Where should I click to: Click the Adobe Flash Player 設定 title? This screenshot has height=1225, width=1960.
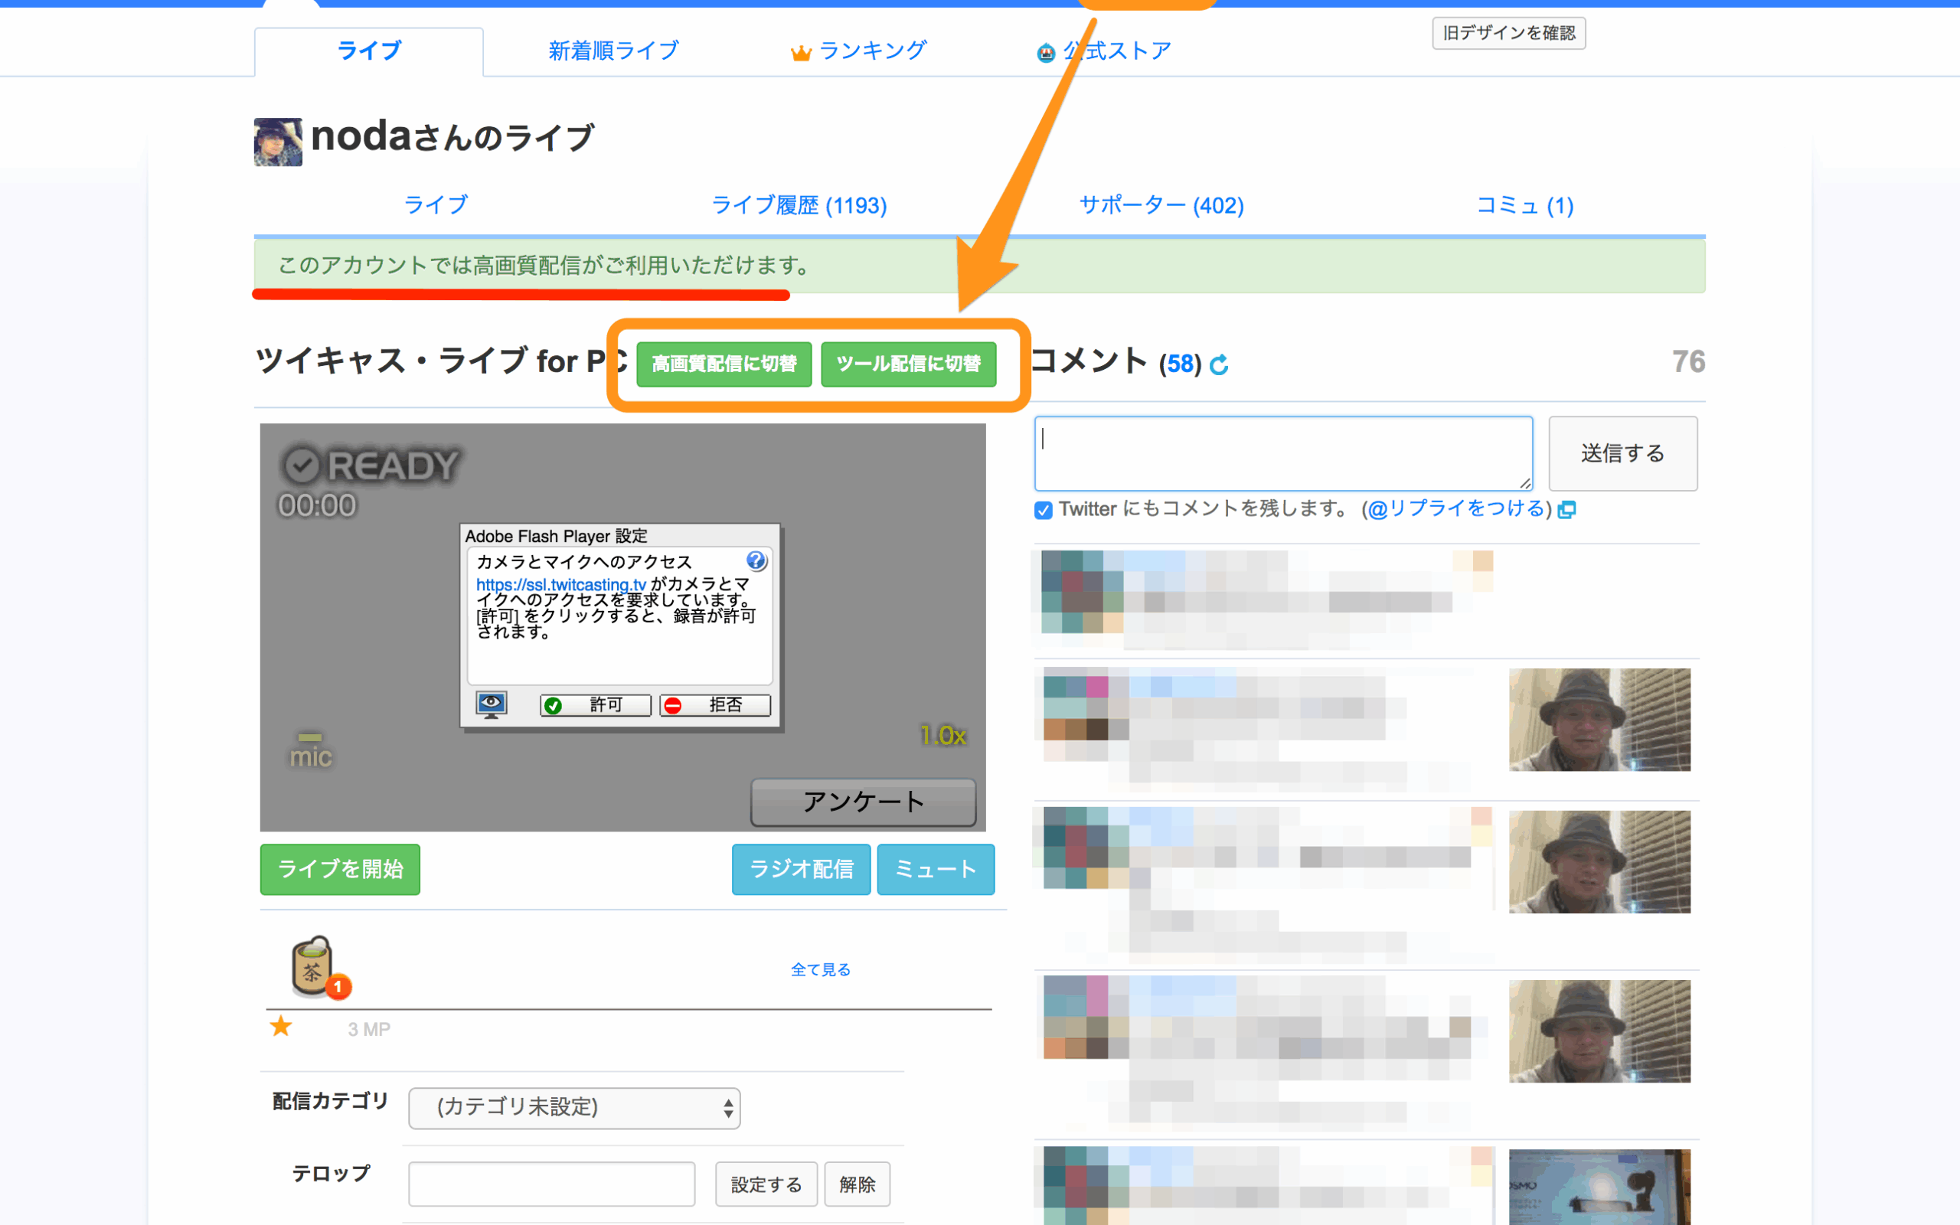coord(557,537)
